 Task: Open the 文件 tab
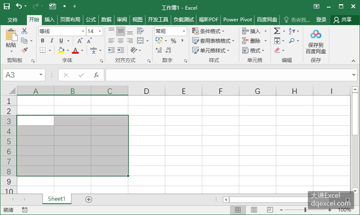point(12,20)
